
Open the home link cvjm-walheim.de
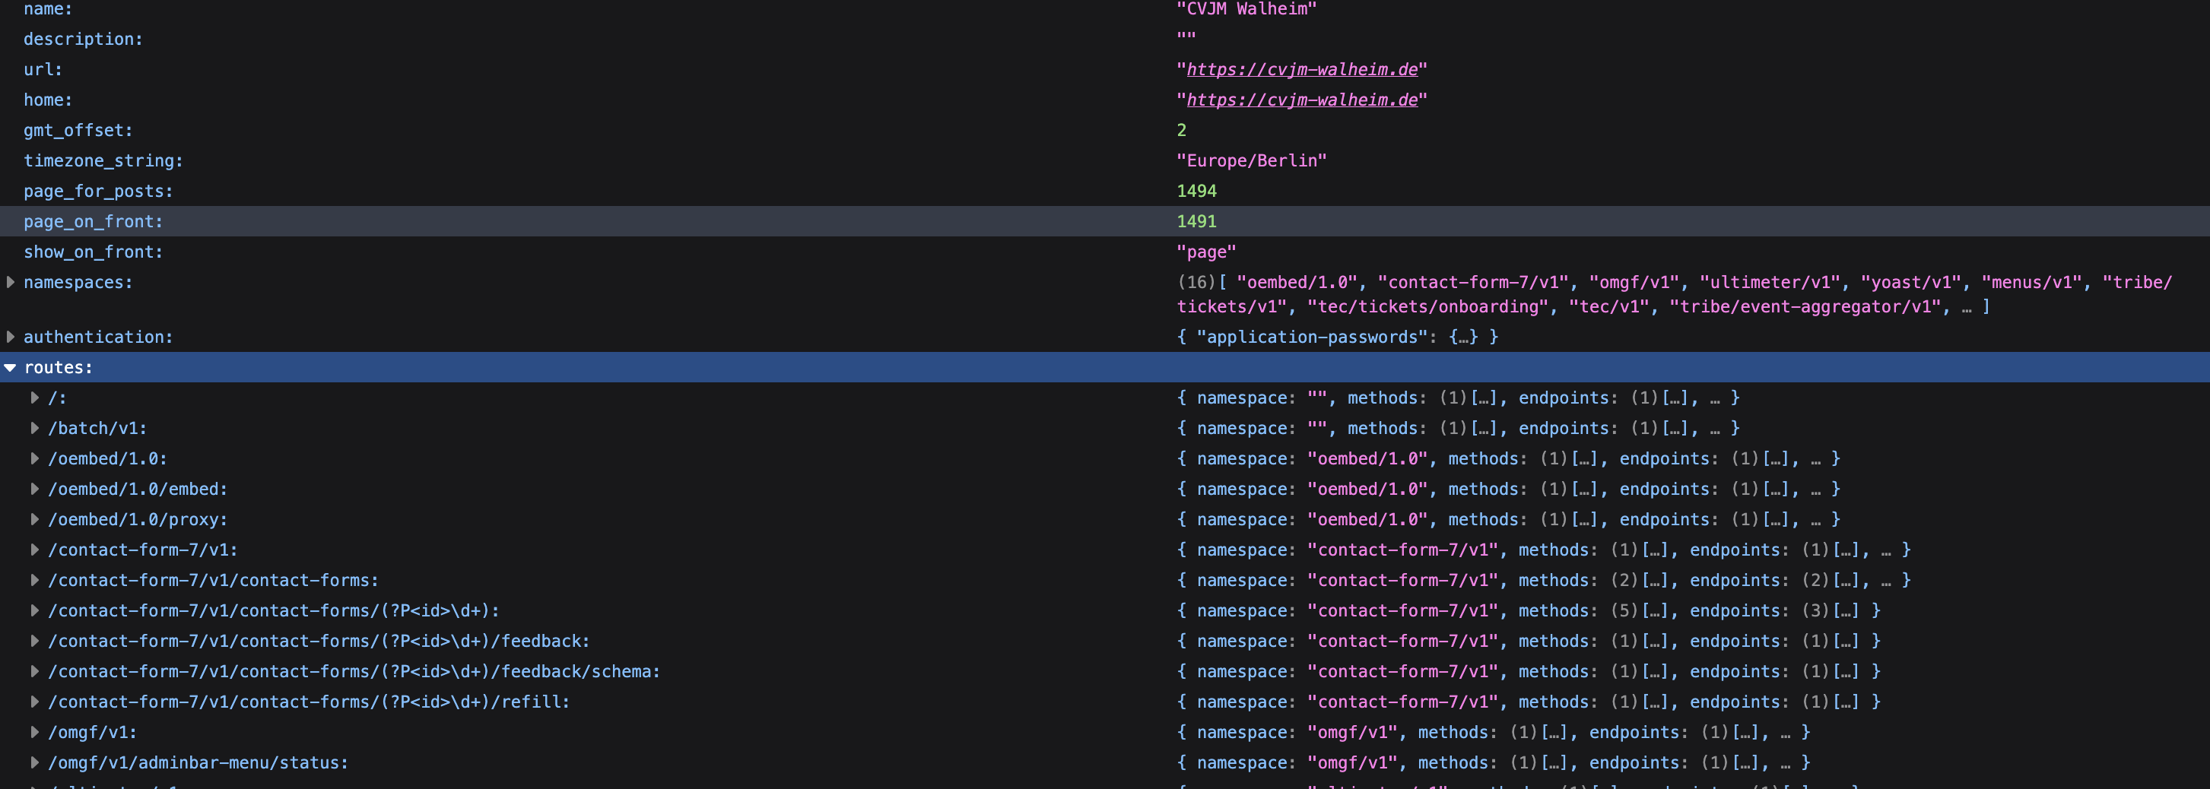[x=1301, y=100]
